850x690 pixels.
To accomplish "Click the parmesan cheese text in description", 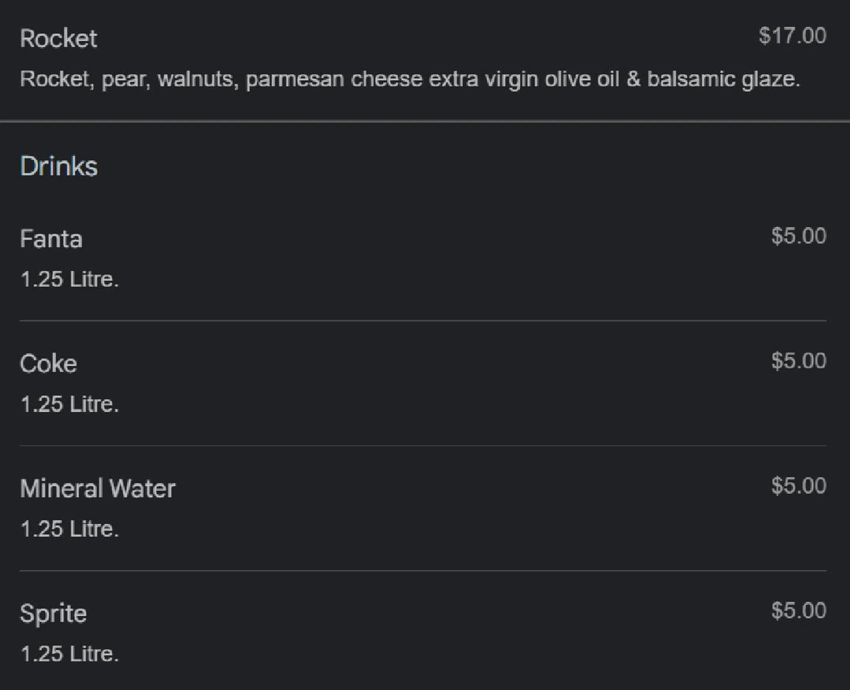I will pyautogui.click(x=334, y=79).
